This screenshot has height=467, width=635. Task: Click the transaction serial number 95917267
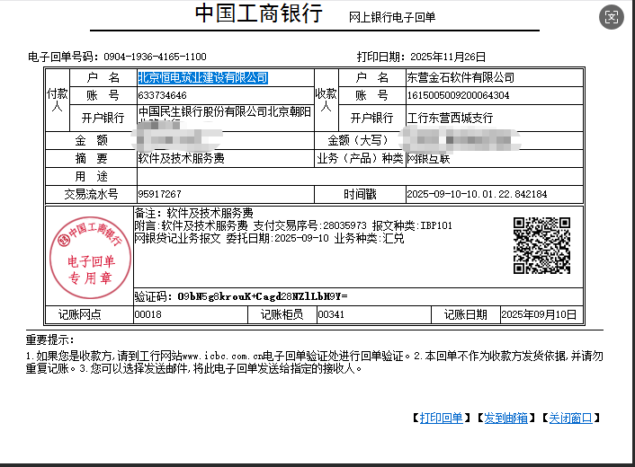(x=160, y=194)
